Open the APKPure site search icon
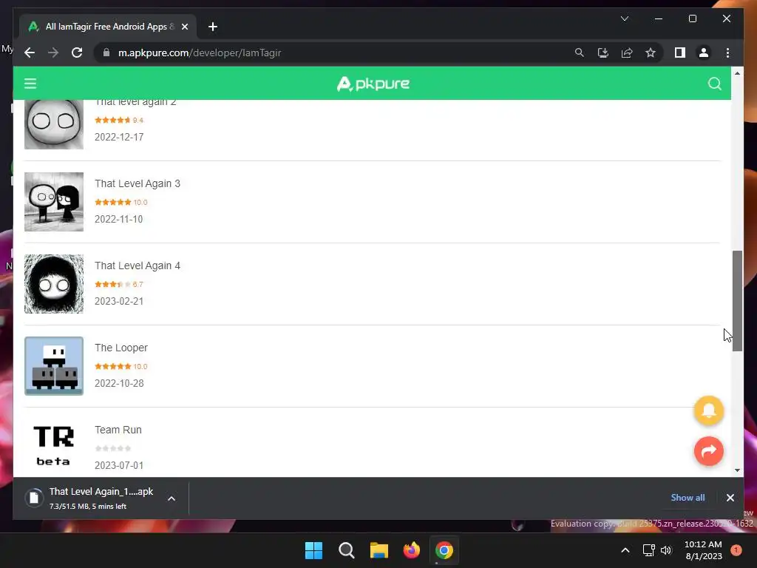757x568 pixels. coord(715,84)
